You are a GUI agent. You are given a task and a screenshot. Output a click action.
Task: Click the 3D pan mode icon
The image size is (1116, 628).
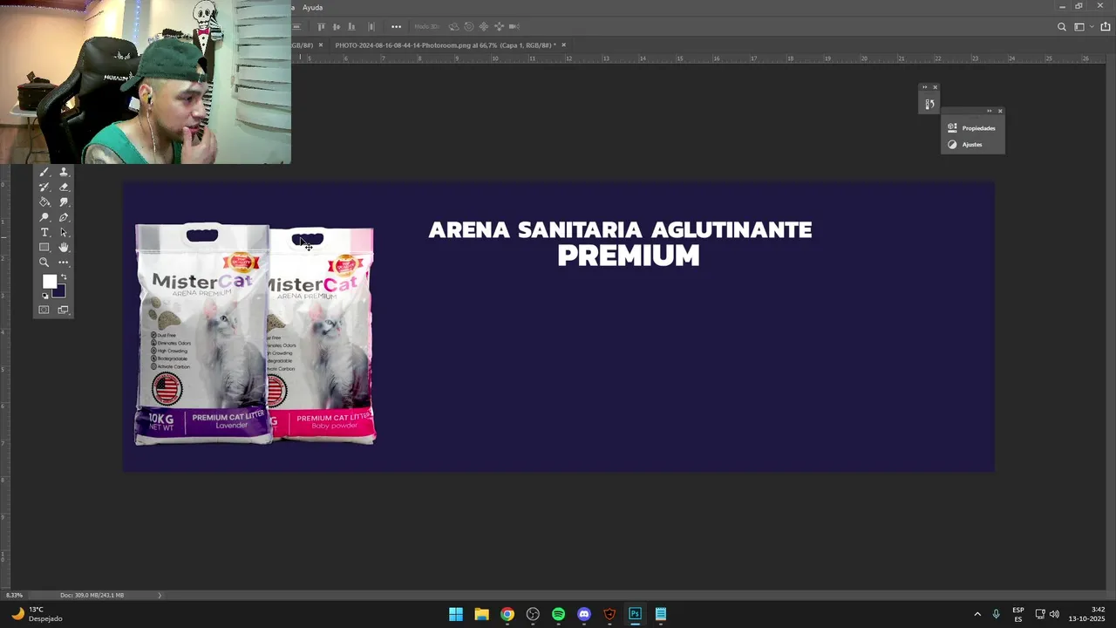pos(484,26)
